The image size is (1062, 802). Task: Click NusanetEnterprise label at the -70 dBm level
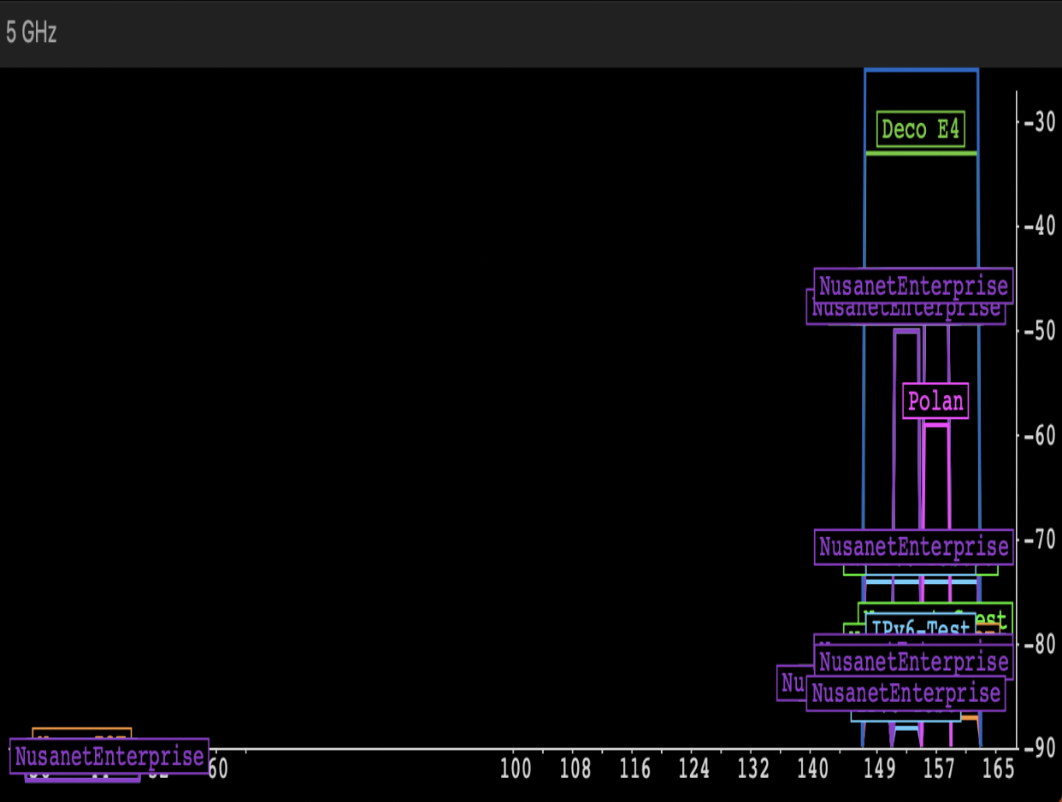[913, 546]
